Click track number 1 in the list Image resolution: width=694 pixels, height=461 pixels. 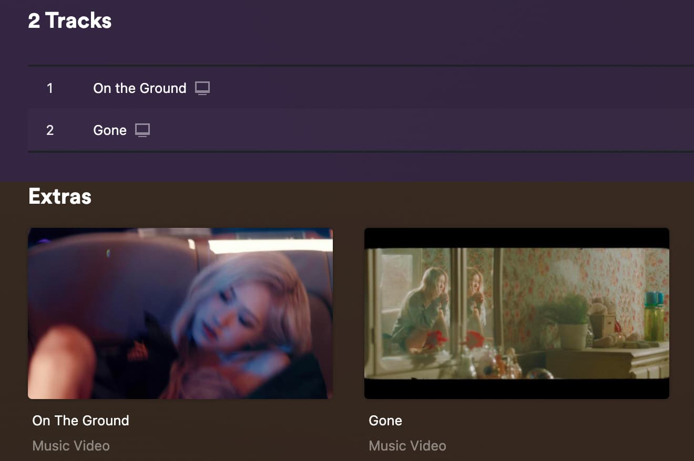[50, 88]
